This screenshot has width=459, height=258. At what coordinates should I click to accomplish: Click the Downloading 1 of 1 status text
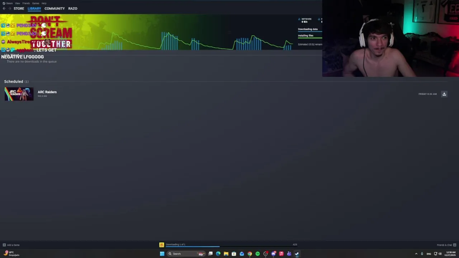coord(175,244)
